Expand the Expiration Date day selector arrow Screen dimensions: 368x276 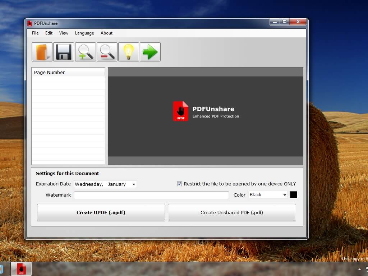pos(133,184)
